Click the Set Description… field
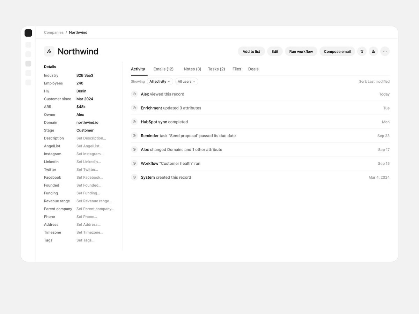 91,138
